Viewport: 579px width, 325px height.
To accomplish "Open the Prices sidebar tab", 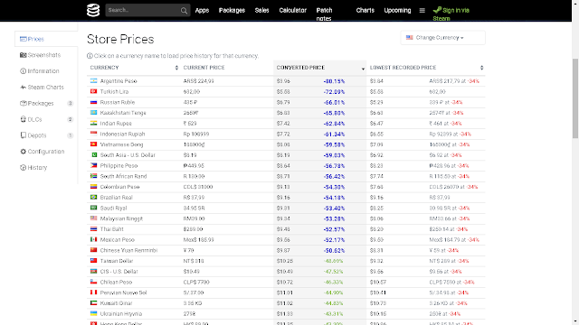I will [46, 39].
